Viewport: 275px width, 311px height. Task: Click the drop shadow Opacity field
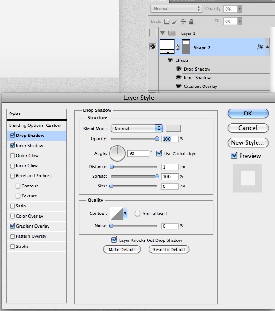coord(170,139)
